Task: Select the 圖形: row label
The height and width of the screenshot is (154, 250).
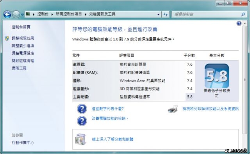Action: click(x=77, y=80)
